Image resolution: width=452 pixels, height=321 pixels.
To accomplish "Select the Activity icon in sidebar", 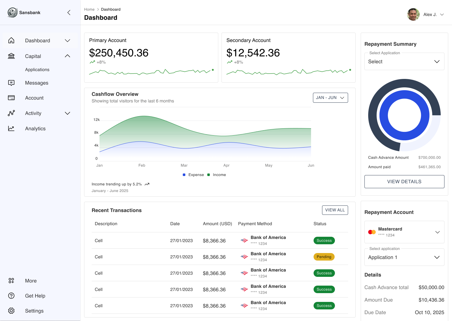I will [11, 113].
